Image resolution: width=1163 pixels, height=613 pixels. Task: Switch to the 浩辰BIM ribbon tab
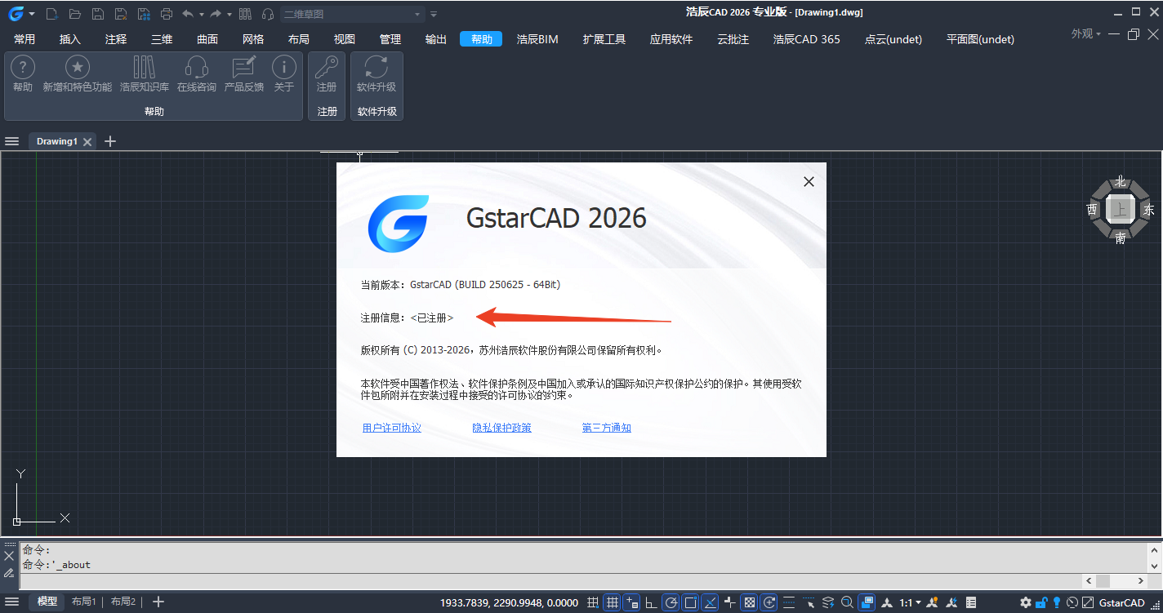point(537,39)
